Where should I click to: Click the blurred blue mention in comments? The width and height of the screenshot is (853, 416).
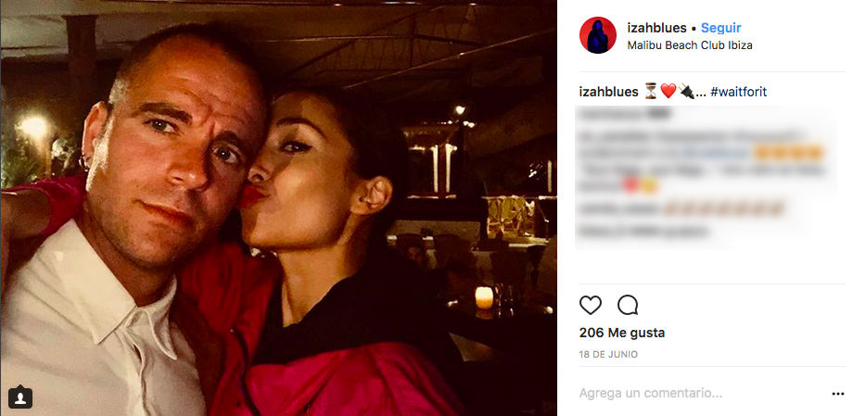pyautogui.click(x=717, y=153)
